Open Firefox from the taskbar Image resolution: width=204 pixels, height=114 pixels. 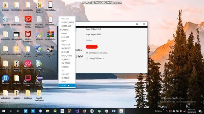coord(84,111)
